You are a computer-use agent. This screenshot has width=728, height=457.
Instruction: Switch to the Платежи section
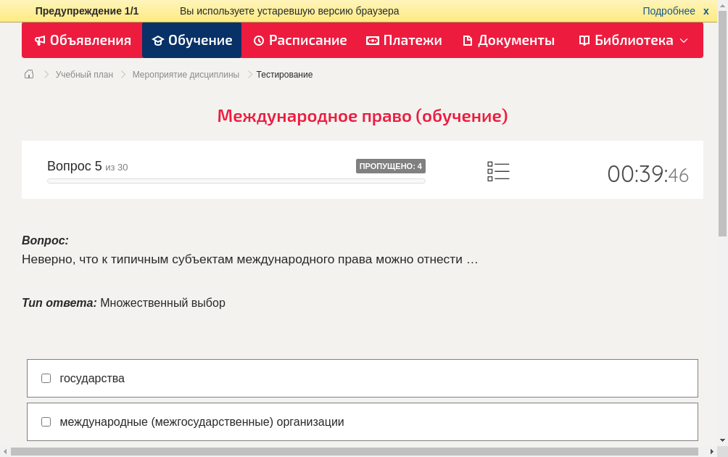pos(404,41)
